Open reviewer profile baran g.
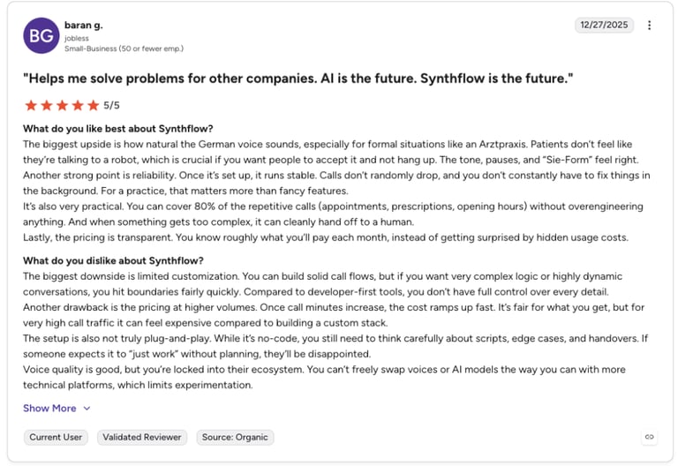 click(x=84, y=25)
